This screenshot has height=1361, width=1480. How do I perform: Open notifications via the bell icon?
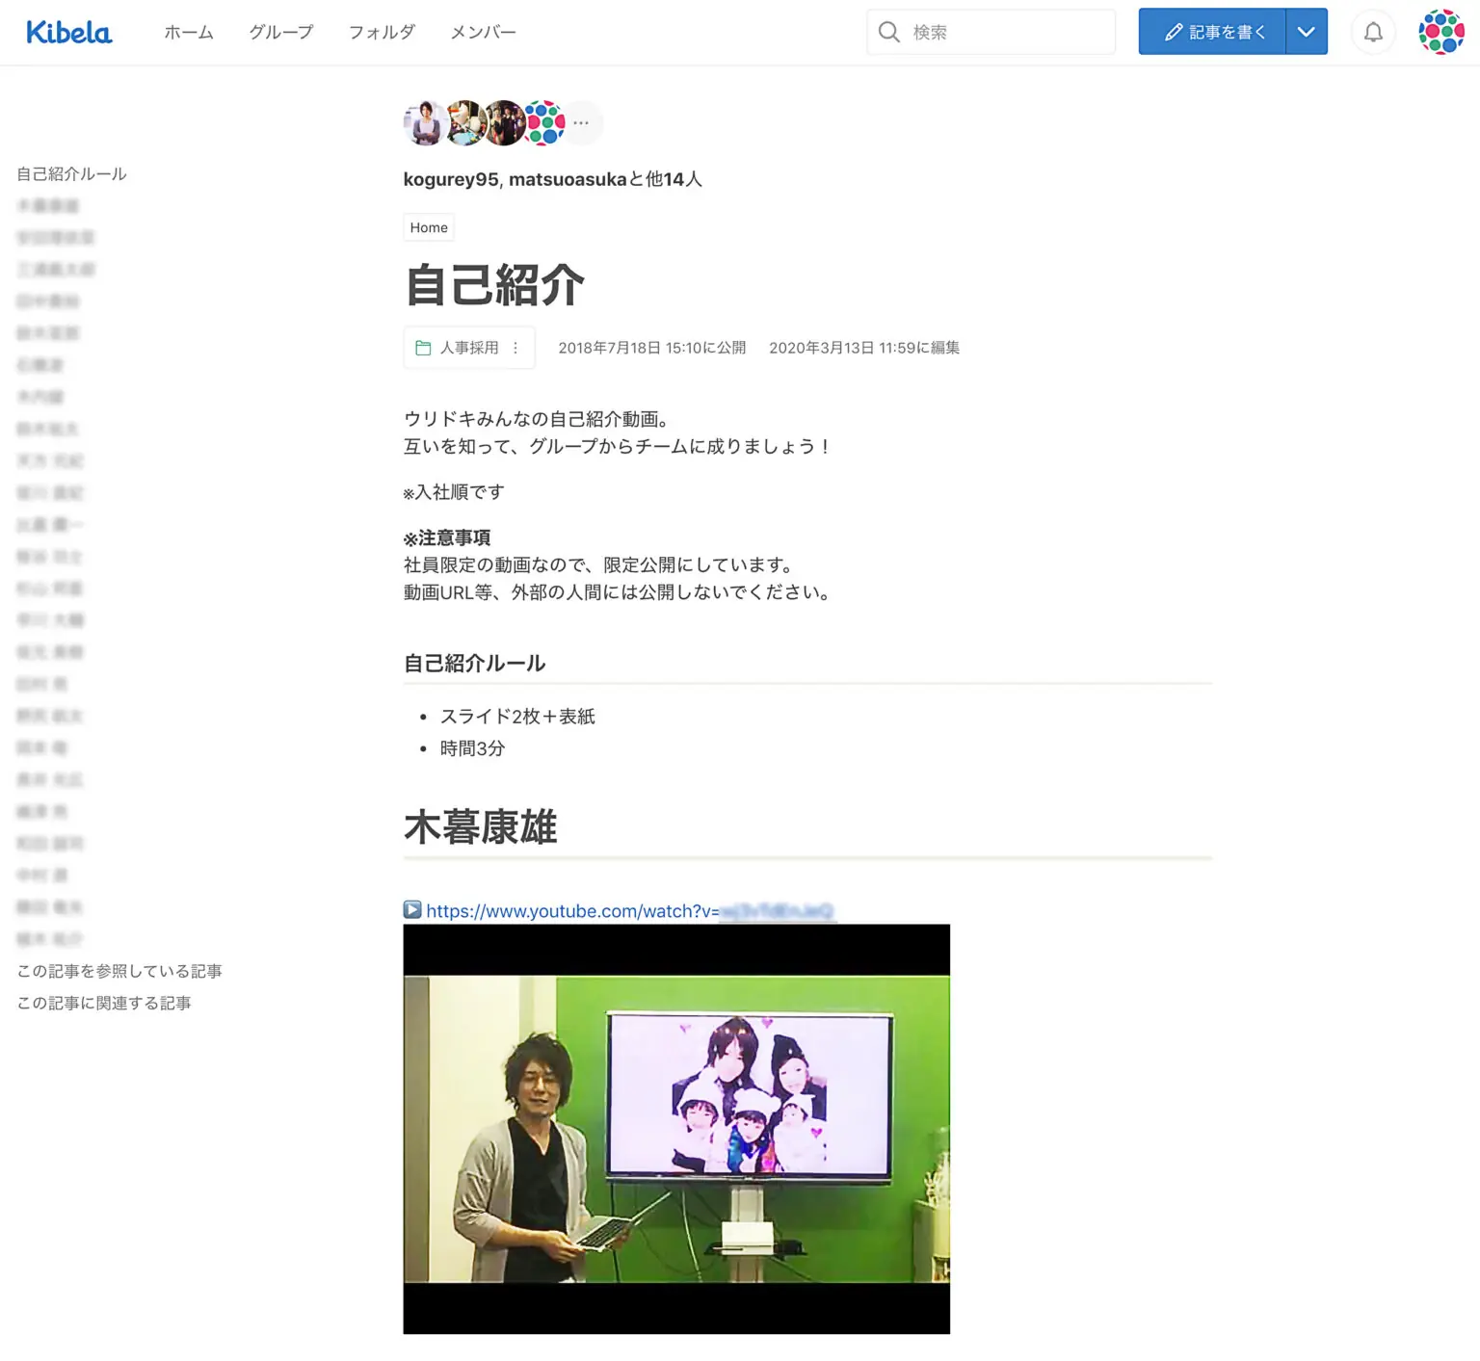click(x=1372, y=31)
